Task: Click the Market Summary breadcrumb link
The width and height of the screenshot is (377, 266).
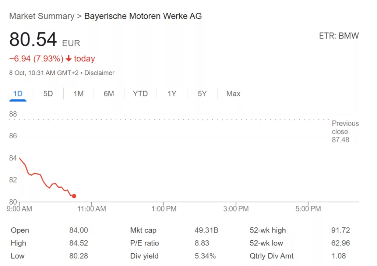Action: [x=42, y=16]
